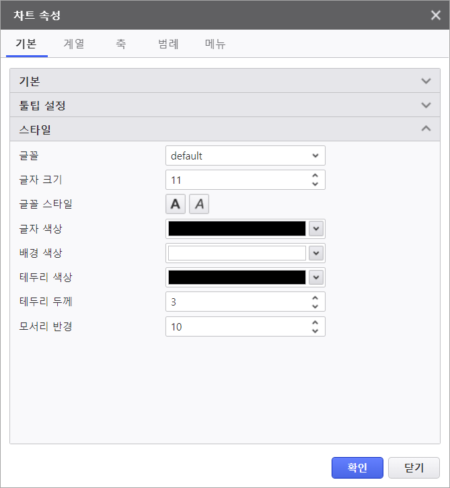The width and height of the screenshot is (450, 488).
Task: Collapse the 스타일 section
Action: point(425,129)
